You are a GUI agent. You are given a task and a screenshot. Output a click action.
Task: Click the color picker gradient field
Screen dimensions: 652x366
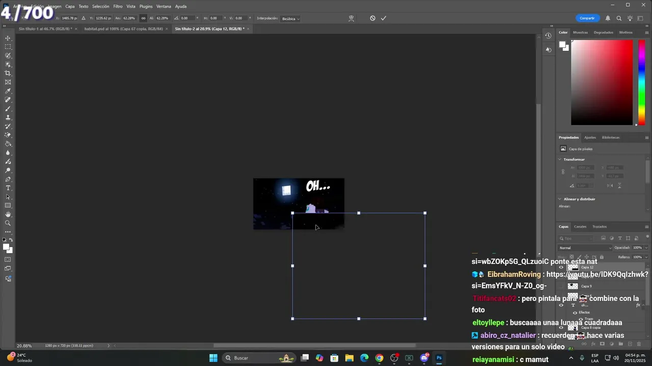click(602, 82)
